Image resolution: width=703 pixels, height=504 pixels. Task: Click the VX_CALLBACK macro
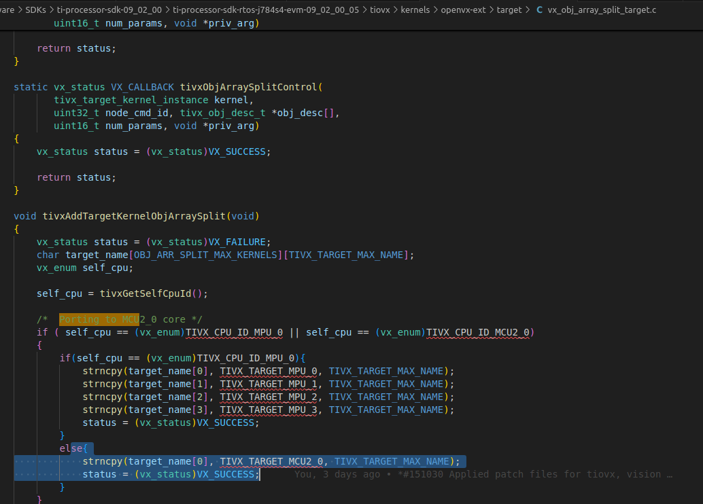coord(143,87)
